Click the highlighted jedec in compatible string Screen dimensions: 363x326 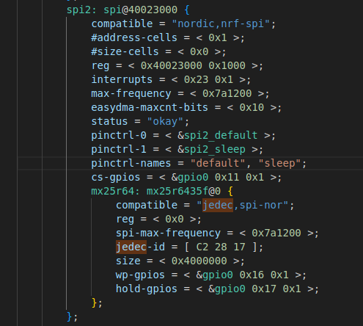218,206
